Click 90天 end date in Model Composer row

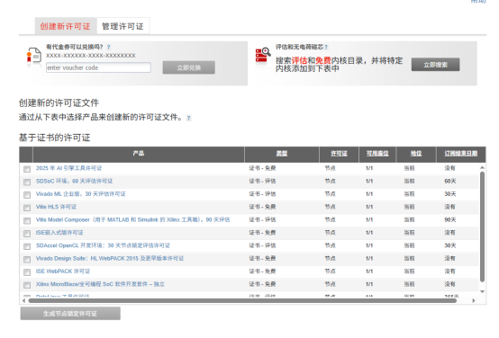(x=450, y=220)
